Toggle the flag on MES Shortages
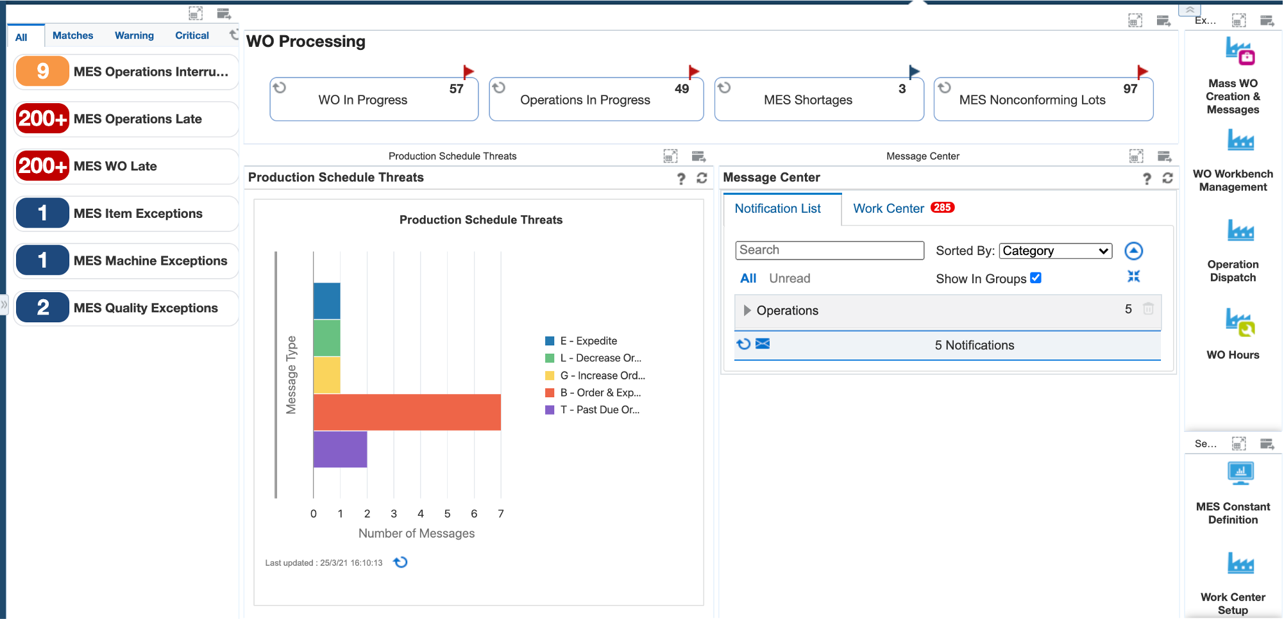The image size is (1284, 619). tap(913, 72)
